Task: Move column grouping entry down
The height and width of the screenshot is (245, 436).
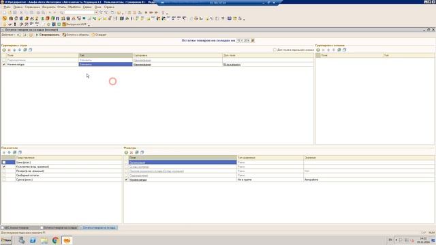Action: [x=334, y=50]
